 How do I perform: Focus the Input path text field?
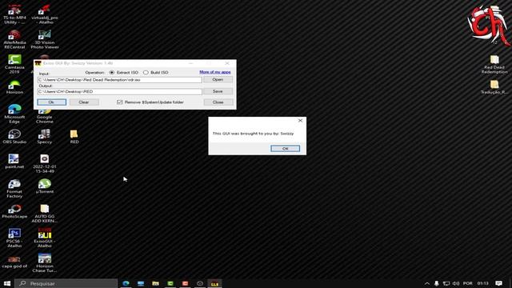pos(119,80)
